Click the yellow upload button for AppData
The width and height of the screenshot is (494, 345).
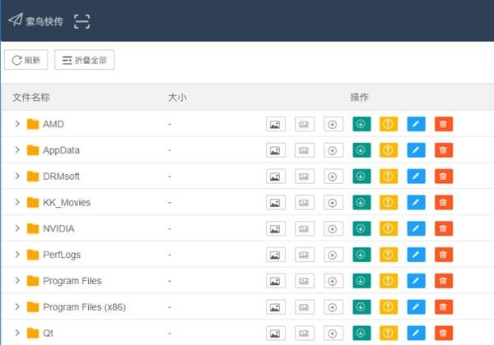389,150
